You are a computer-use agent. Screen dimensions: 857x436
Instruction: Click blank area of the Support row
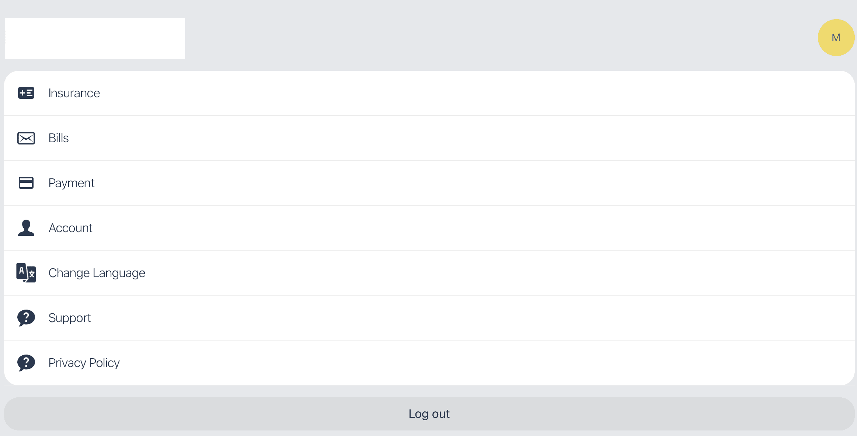click(x=479, y=318)
